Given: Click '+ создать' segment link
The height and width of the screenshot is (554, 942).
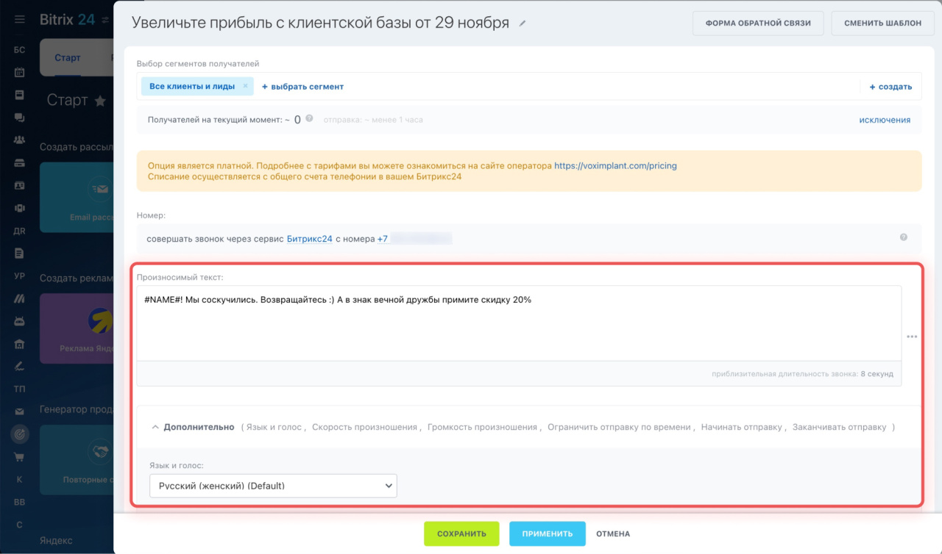Looking at the screenshot, I should [890, 87].
